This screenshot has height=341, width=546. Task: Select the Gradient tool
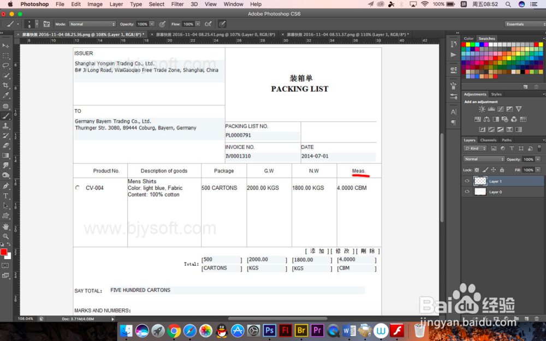coord(5,155)
